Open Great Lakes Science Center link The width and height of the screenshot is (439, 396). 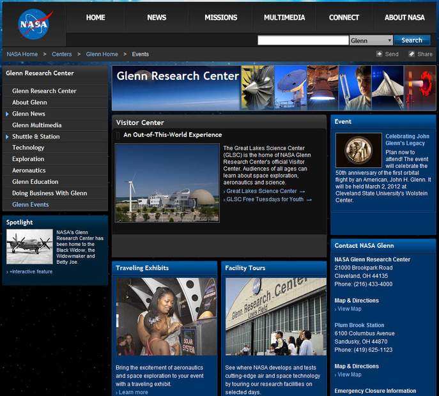pos(261,191)
